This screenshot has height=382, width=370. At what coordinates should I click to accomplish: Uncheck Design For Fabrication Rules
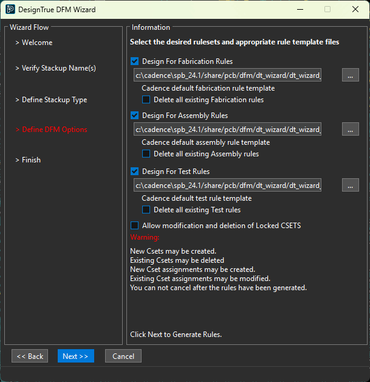(134, 61)
